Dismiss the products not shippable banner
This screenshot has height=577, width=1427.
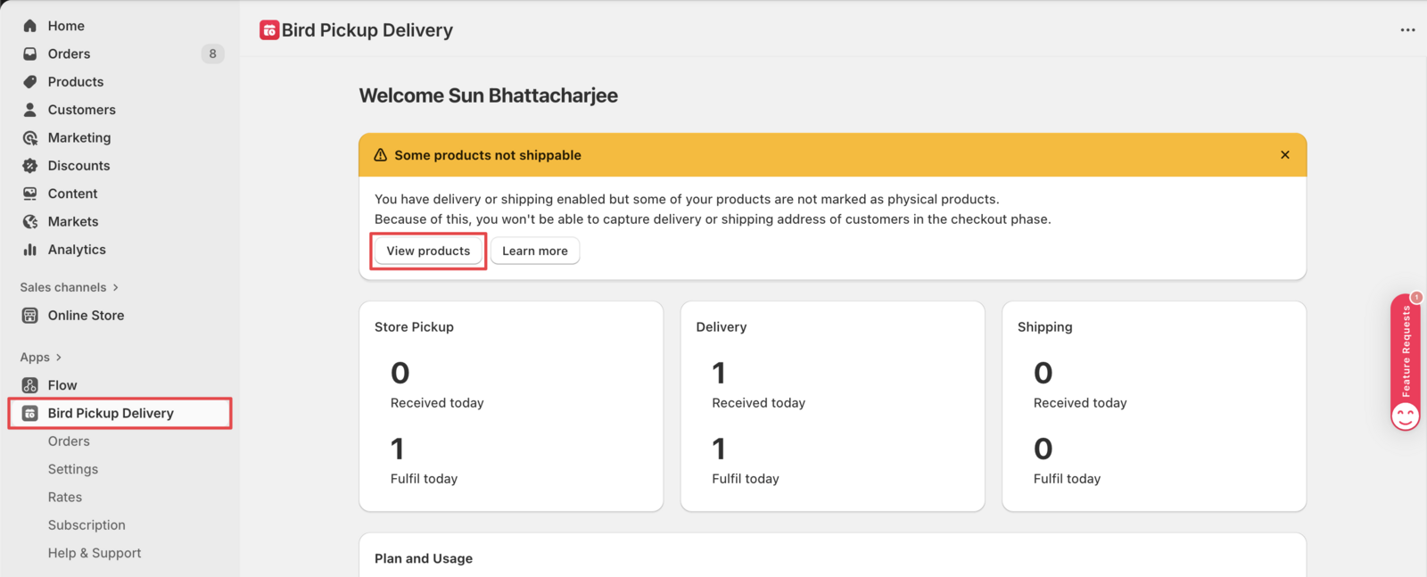(x=1285, y=154)
